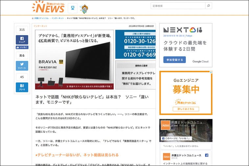249x166 pixels.
Task: Click the 315 share count box
Action: (x=22, y=30)
